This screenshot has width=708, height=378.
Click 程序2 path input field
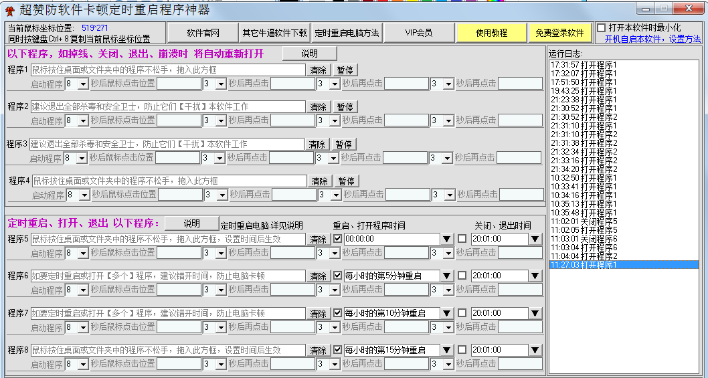[168, 106]
